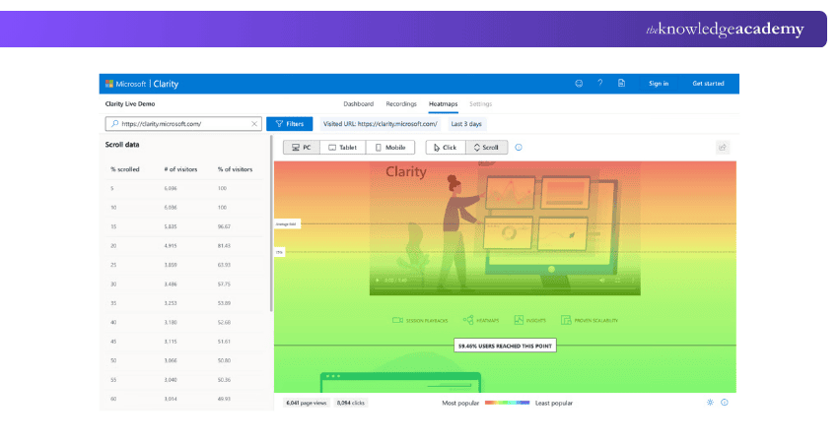
Task: Click the Scroll data panel heading
Action: coord(122,145)
